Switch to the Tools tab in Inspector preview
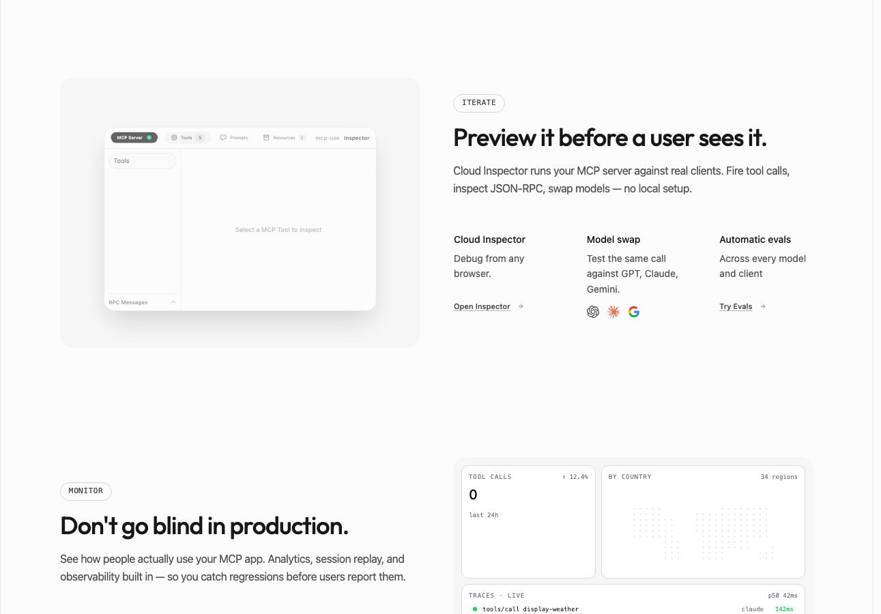Image resolution: width=881 pixels, height=614 pixels. (188, 138)
